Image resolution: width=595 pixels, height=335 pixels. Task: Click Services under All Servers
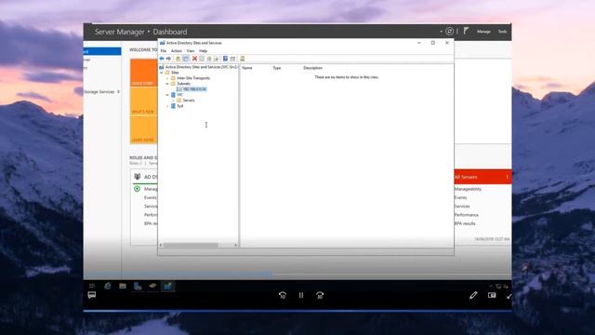click(x=462, y=207)
